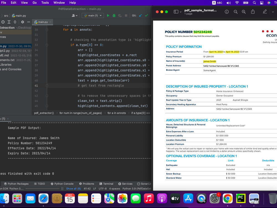Open the Problems tool window
Viewport: 277px width, 208px height.
[87, 184]
